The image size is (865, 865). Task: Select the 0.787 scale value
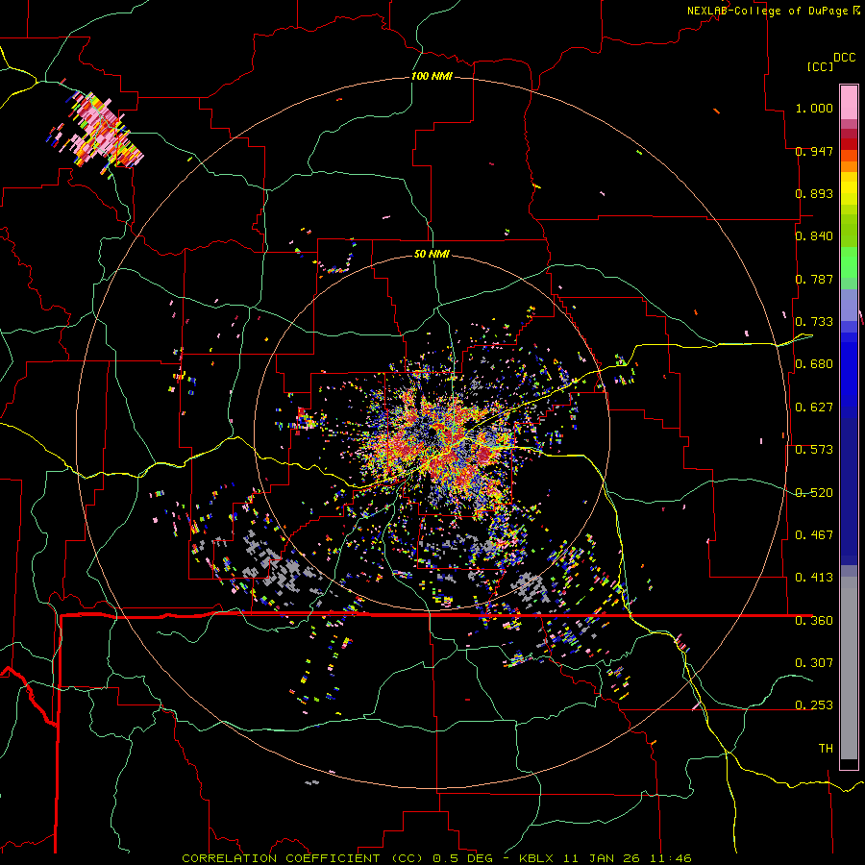coord(814,279)
